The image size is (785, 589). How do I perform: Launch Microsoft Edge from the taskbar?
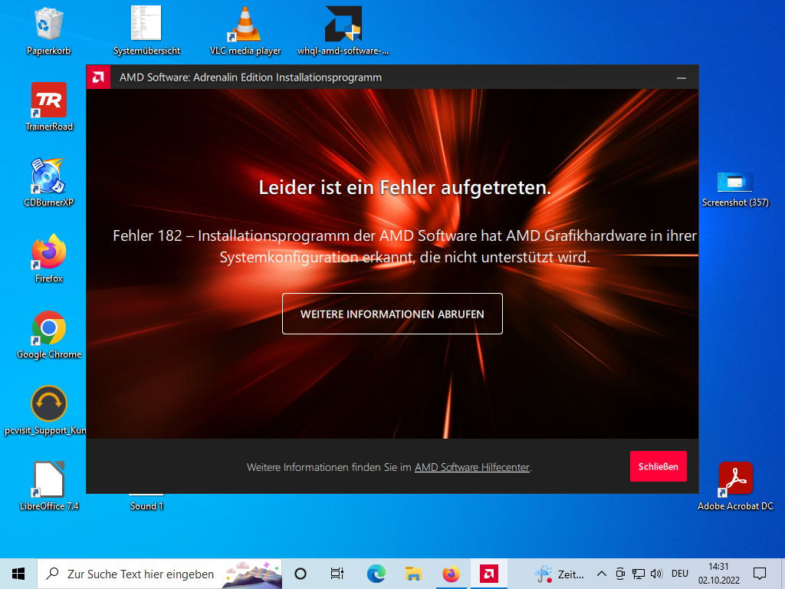click(x=376, y=574)
